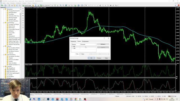Open Templates dropdown in toolbar
The height and width of the screenshot is (101, 180).
click(x=82, y=5)
